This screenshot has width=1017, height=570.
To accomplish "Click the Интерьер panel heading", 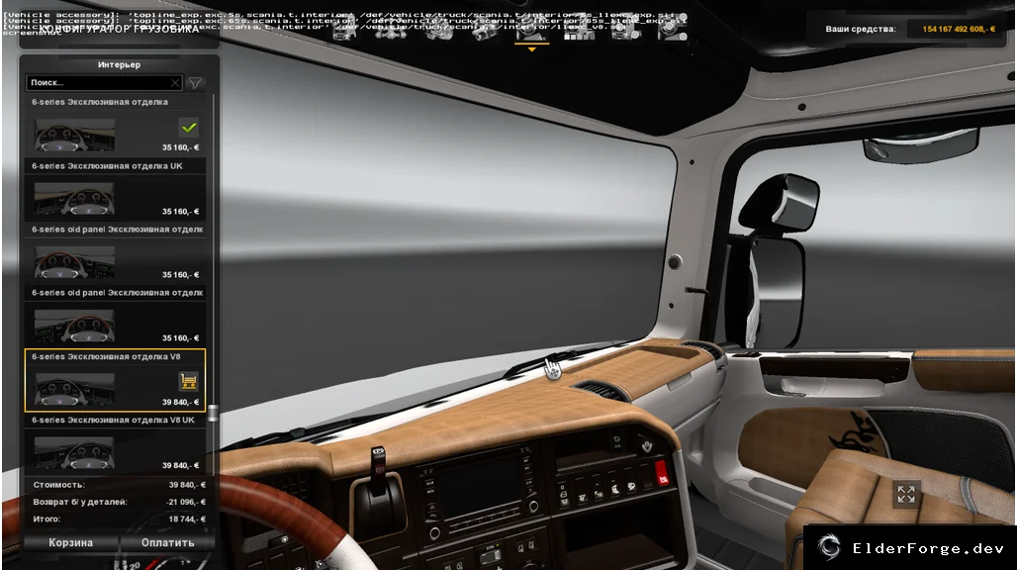I will tap(119, 65).
